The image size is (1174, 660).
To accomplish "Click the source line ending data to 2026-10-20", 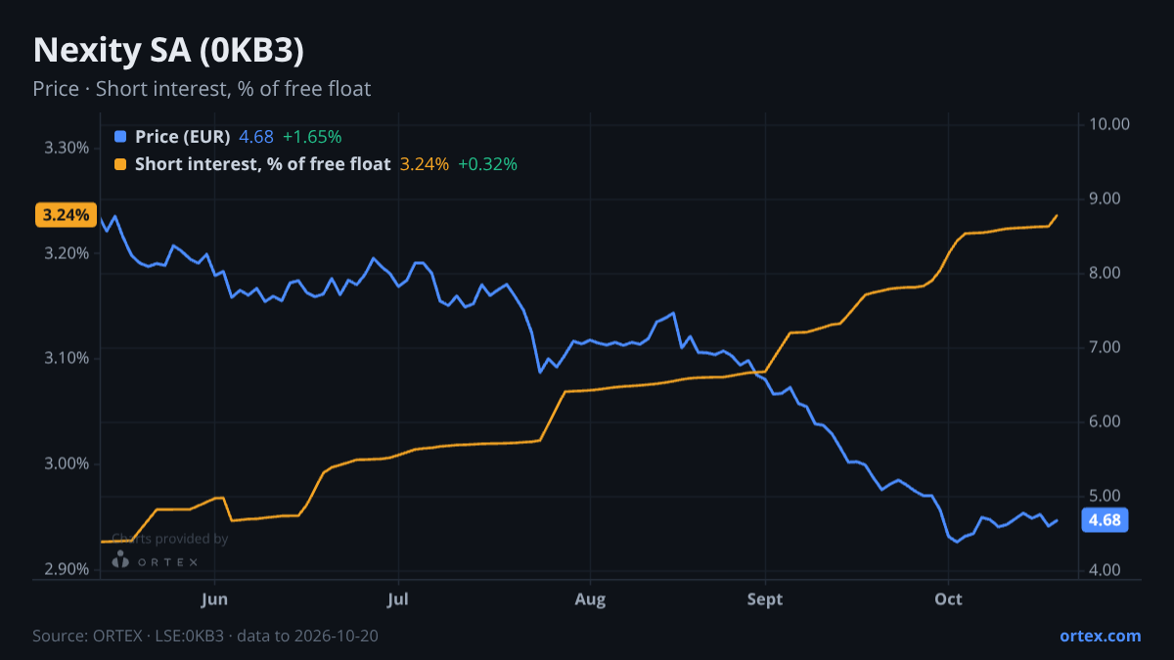I will [x=205, y=636].
